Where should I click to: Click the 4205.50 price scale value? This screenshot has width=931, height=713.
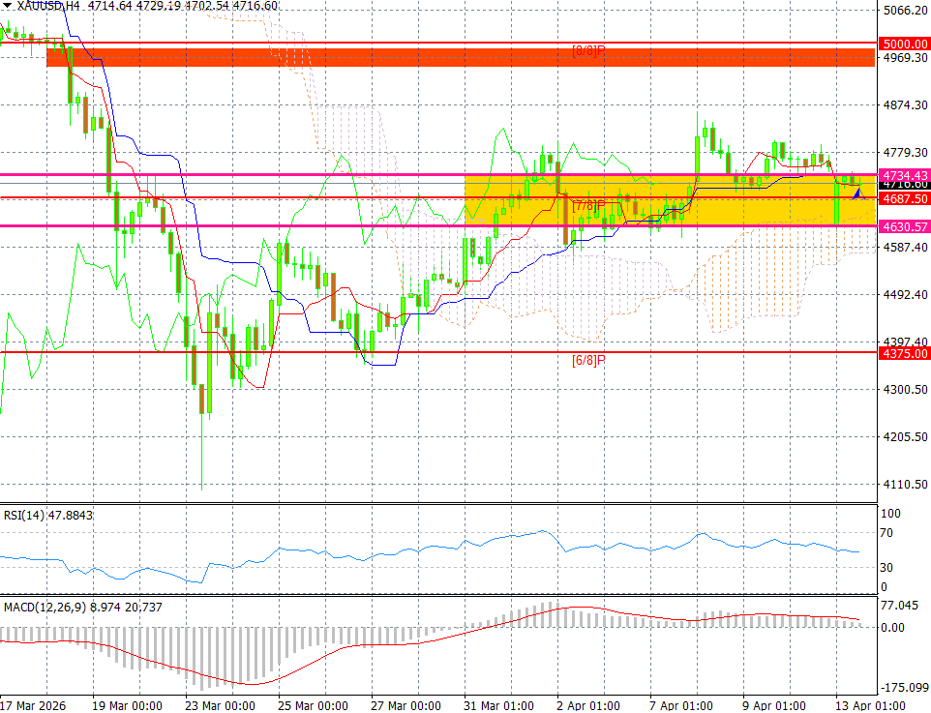click(906, 437)
